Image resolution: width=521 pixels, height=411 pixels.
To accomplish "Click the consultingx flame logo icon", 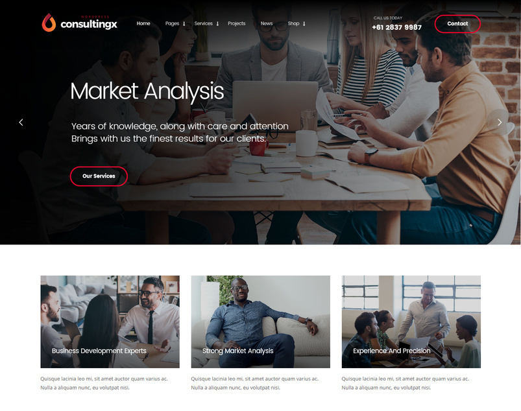I will click(49, 23).
